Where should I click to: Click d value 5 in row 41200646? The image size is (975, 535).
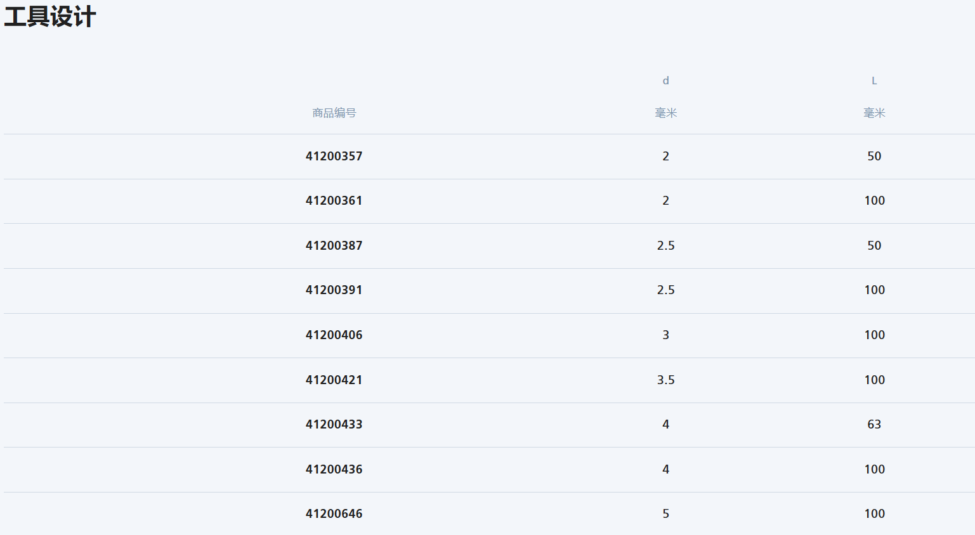click(665, 513)
